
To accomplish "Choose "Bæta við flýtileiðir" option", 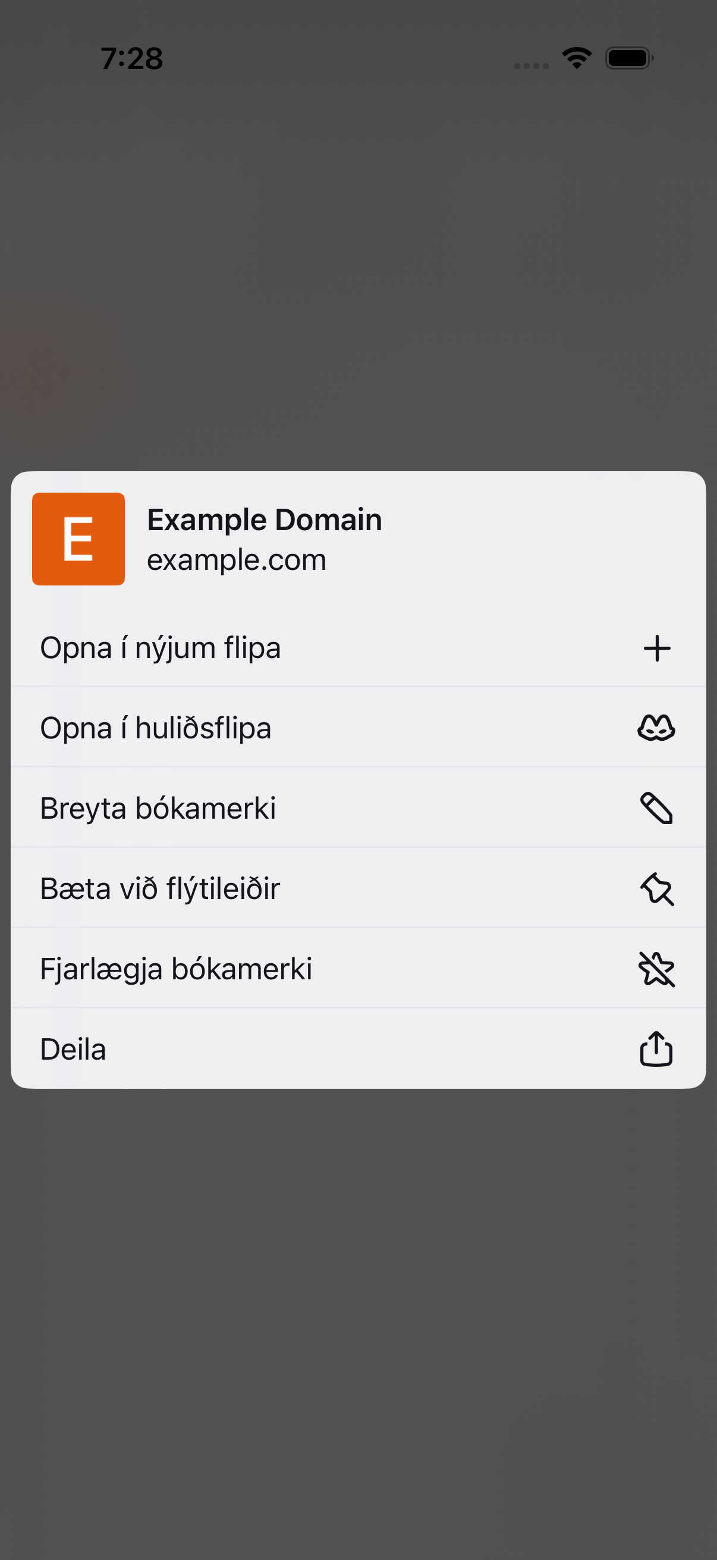I will 358,888.
